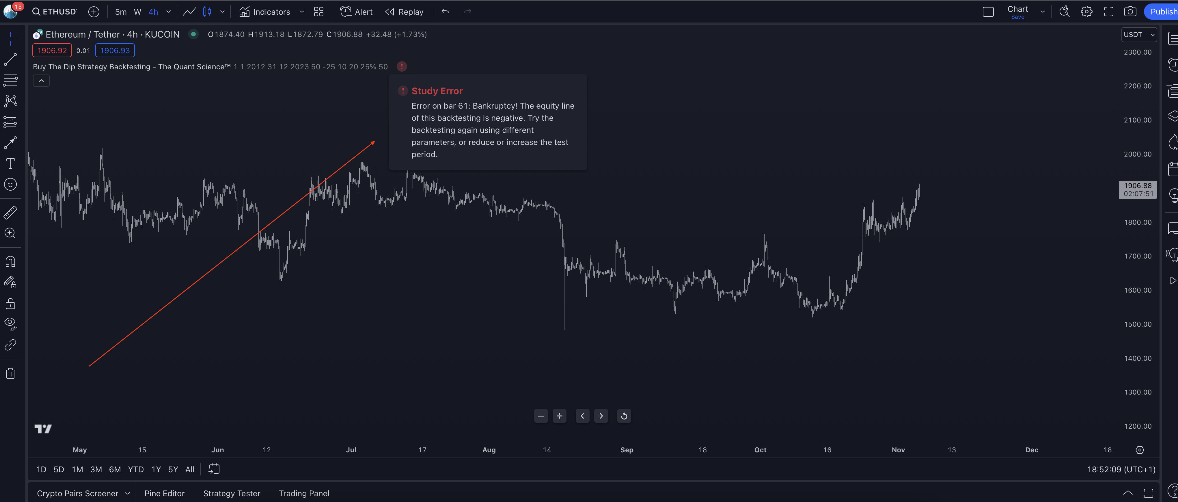Open the Measure ruler tool
The height and width of the screenshot is (502, 1178).
point(10,212)
